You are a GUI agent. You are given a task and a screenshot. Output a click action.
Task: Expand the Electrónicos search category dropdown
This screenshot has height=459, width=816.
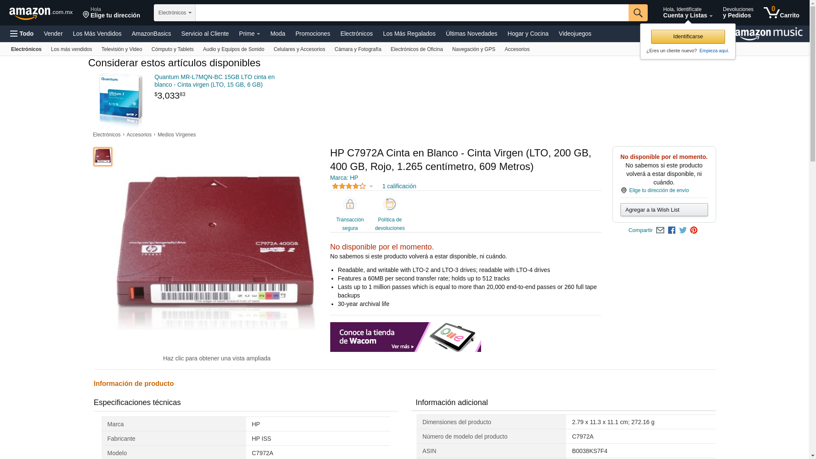point(175,13)
